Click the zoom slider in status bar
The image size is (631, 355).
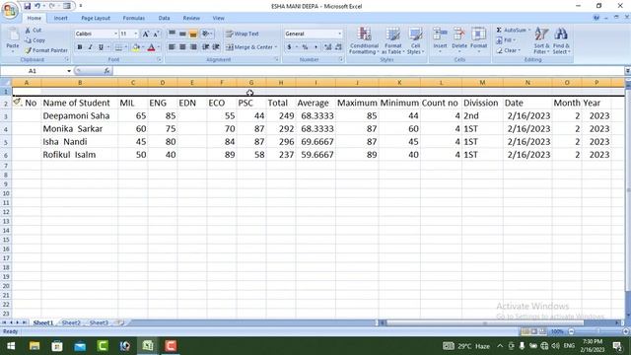coord(597,331)
